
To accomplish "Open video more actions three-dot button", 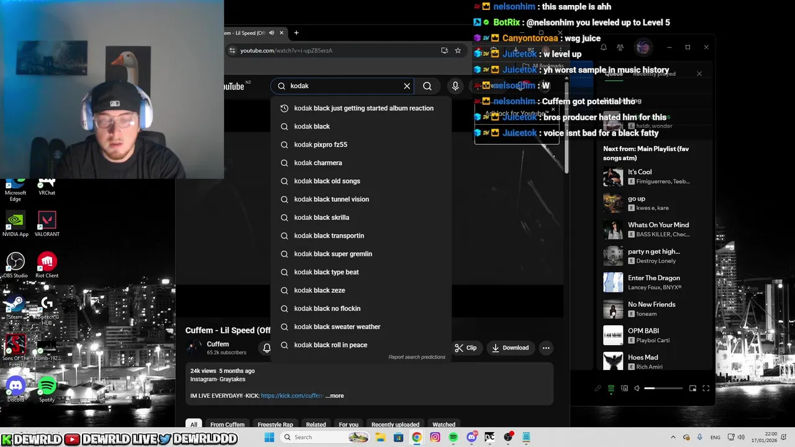I will [546, 348].
